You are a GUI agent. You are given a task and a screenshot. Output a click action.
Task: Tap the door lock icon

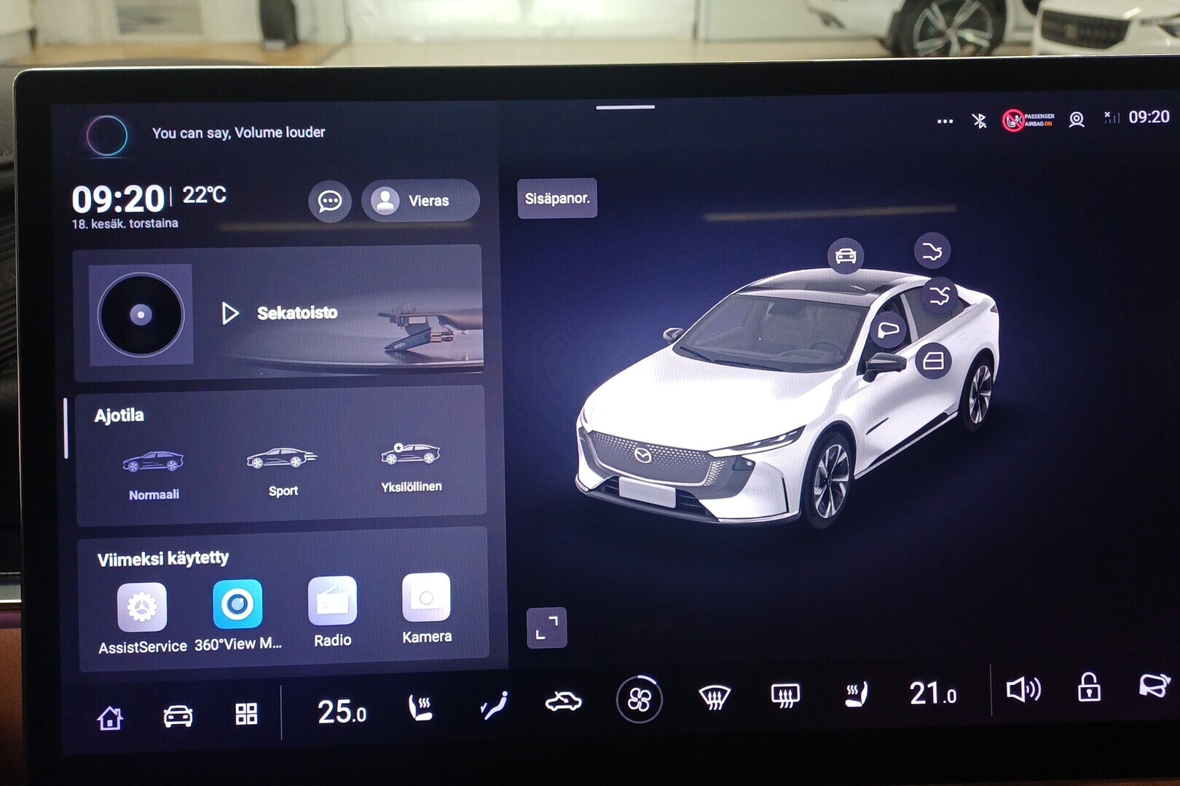coord(1089,686)
